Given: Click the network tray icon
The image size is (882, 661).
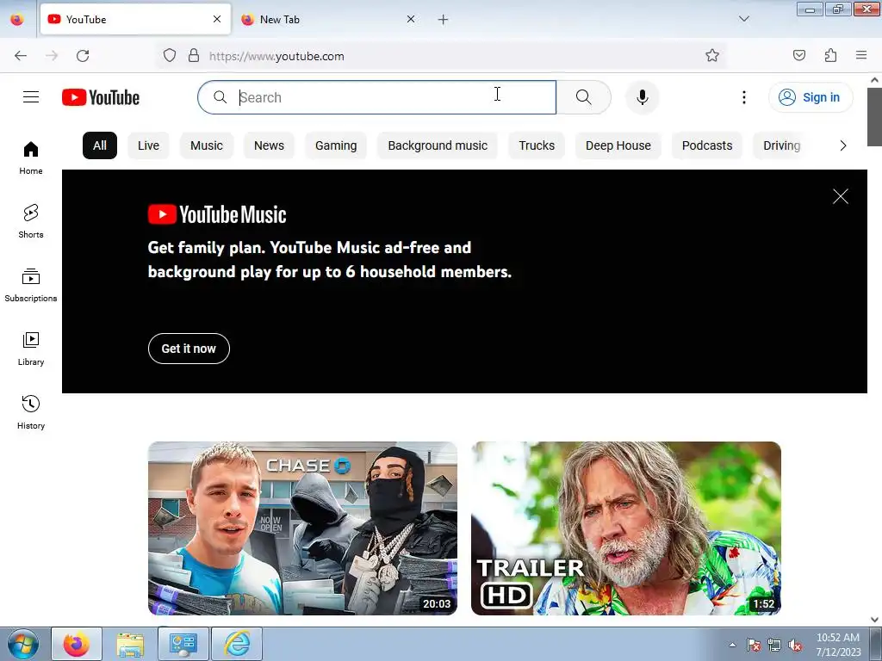Looking at the screenshot, I should click(774, 645).
